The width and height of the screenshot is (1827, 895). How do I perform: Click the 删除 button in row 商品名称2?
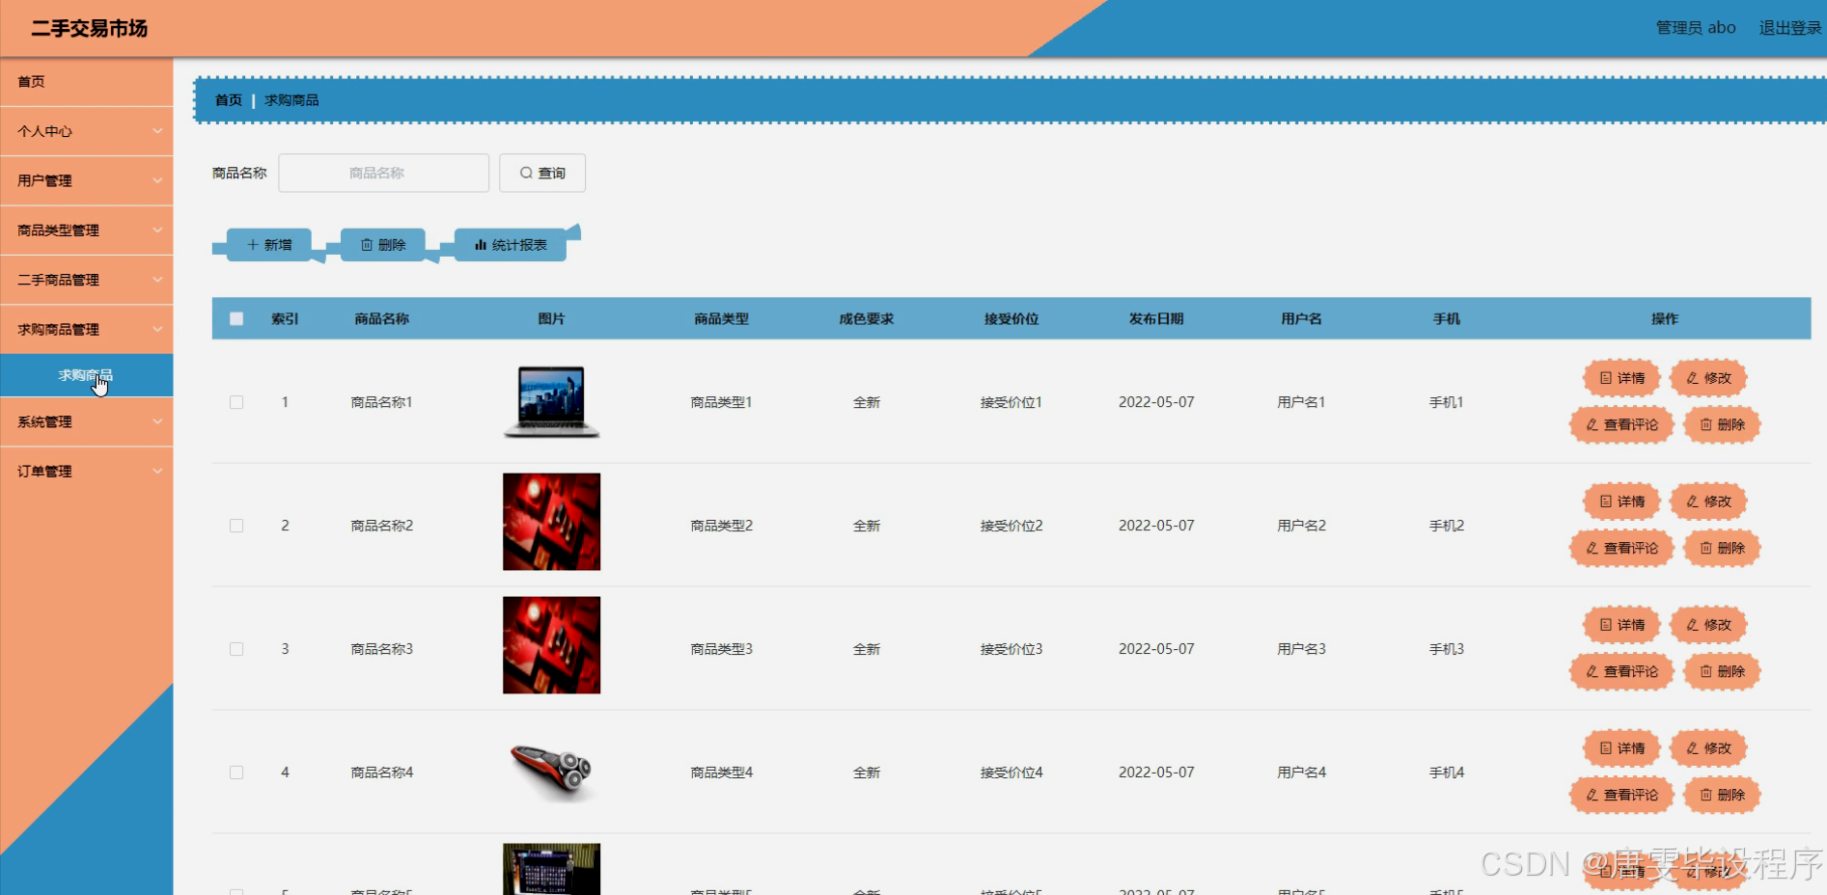tap(1722, 548)
